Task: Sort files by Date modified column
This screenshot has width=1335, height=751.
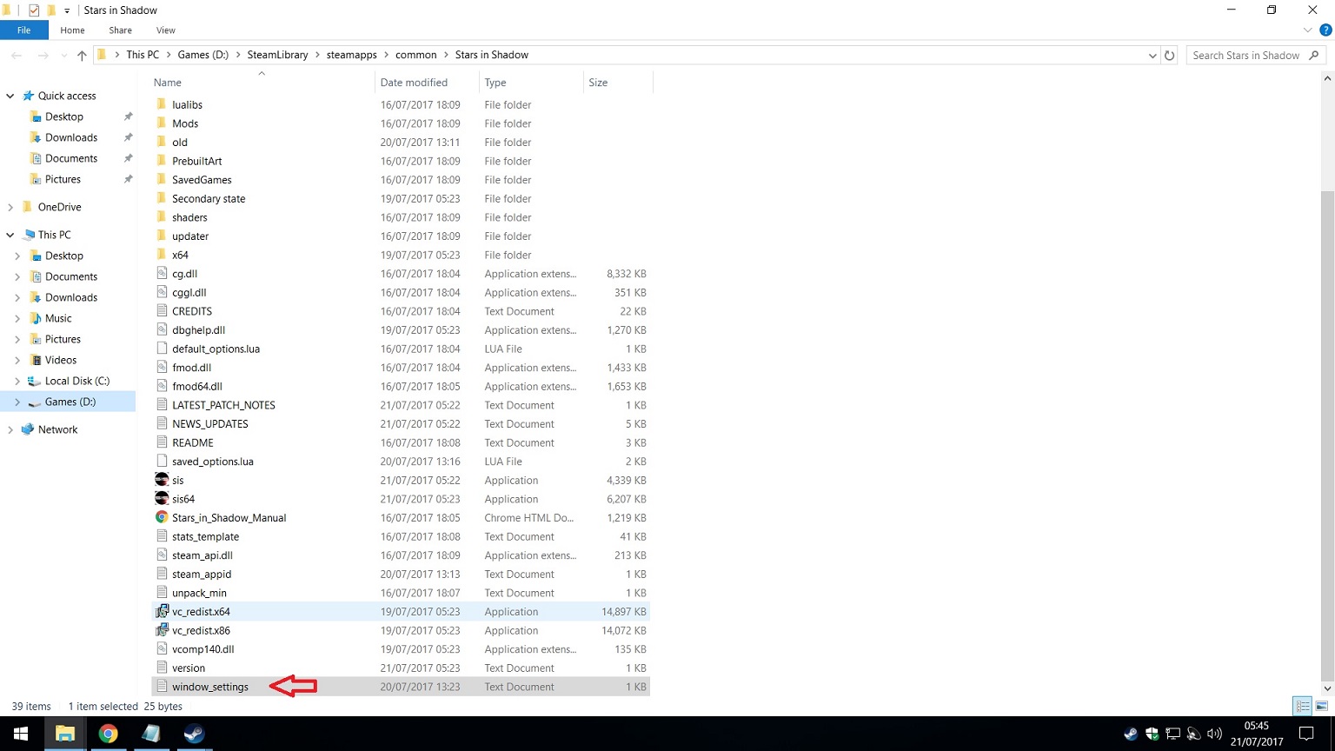Action: (414, 83)
